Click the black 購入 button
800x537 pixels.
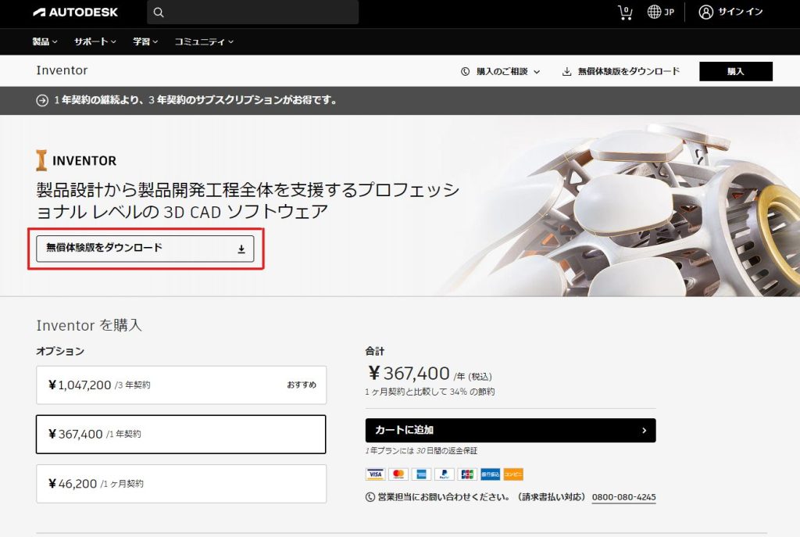(736, 71)
